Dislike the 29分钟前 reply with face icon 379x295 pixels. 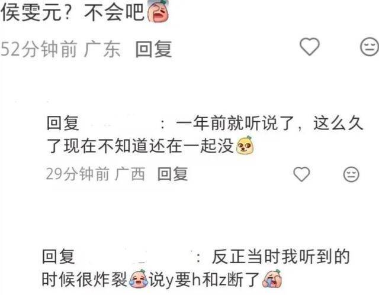pyautogui.click(x=351, y=174)
